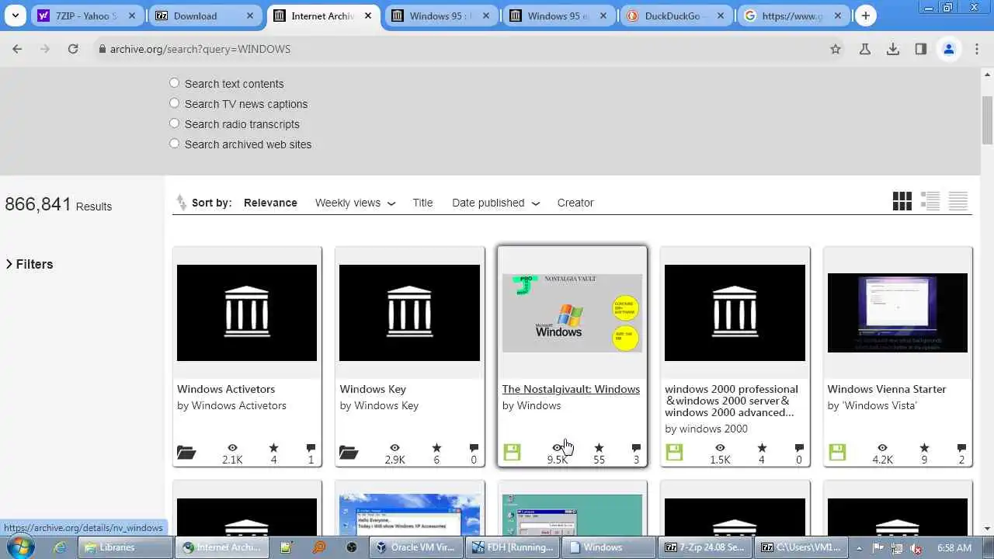
Task: Open FDH Running taskbar item
Action: click(514, 547)
